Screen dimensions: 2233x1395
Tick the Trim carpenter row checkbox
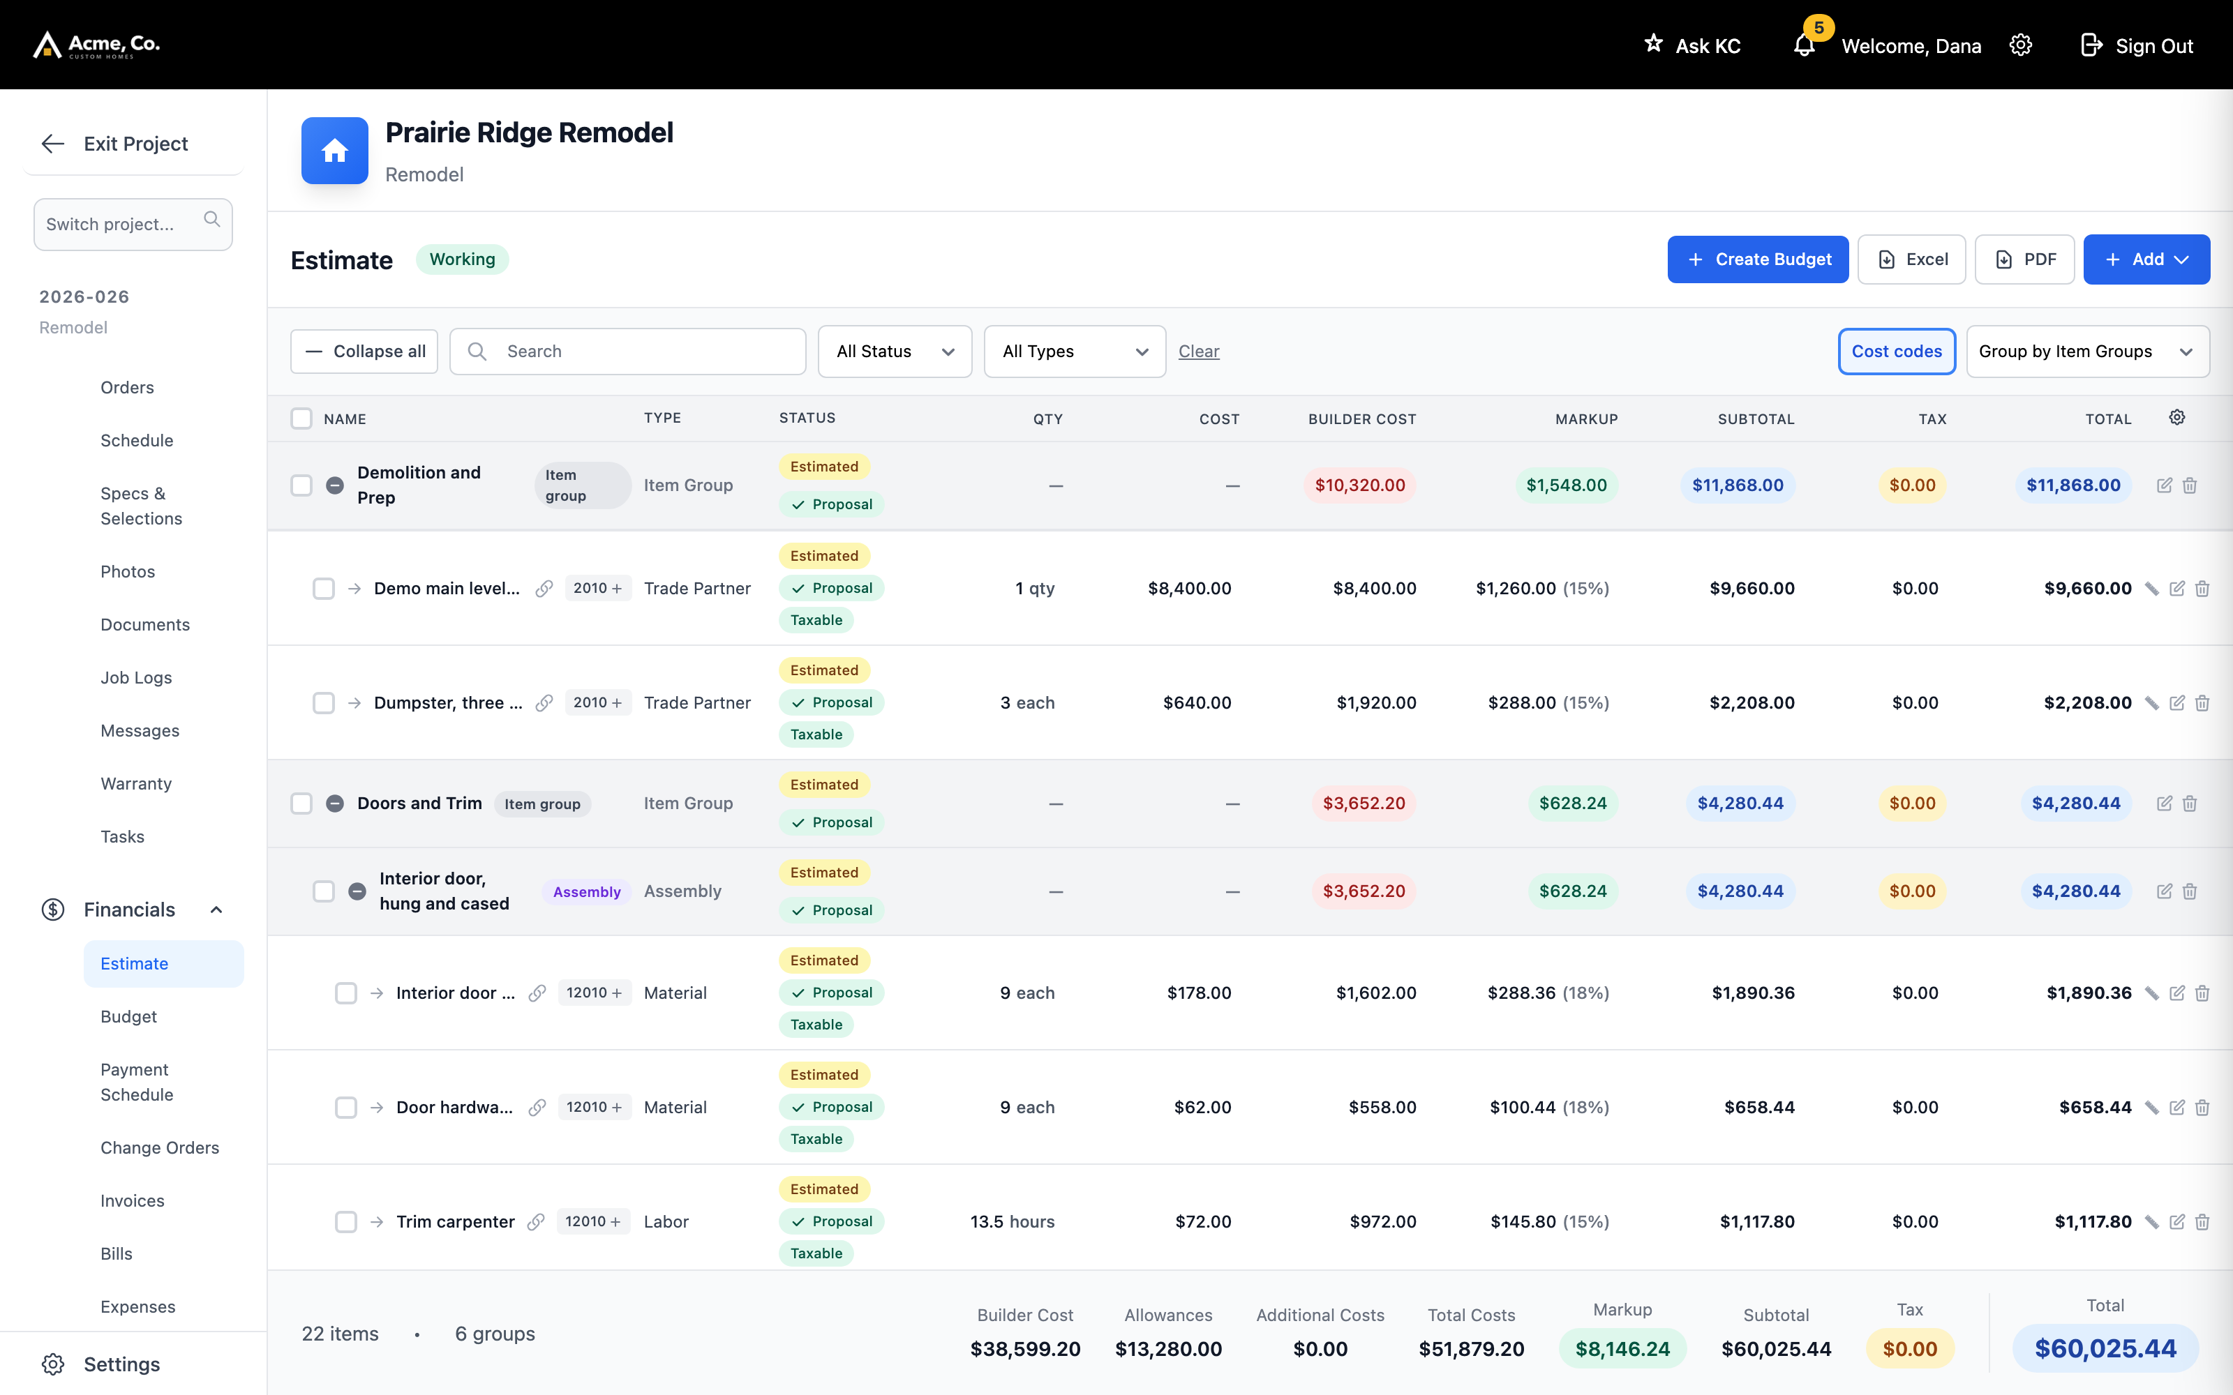click(x=346, y=1221)
